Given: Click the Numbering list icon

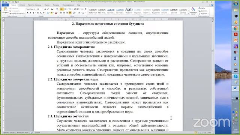Looking at the screenshot, I should pyautogui.click(x=66, y=9).
